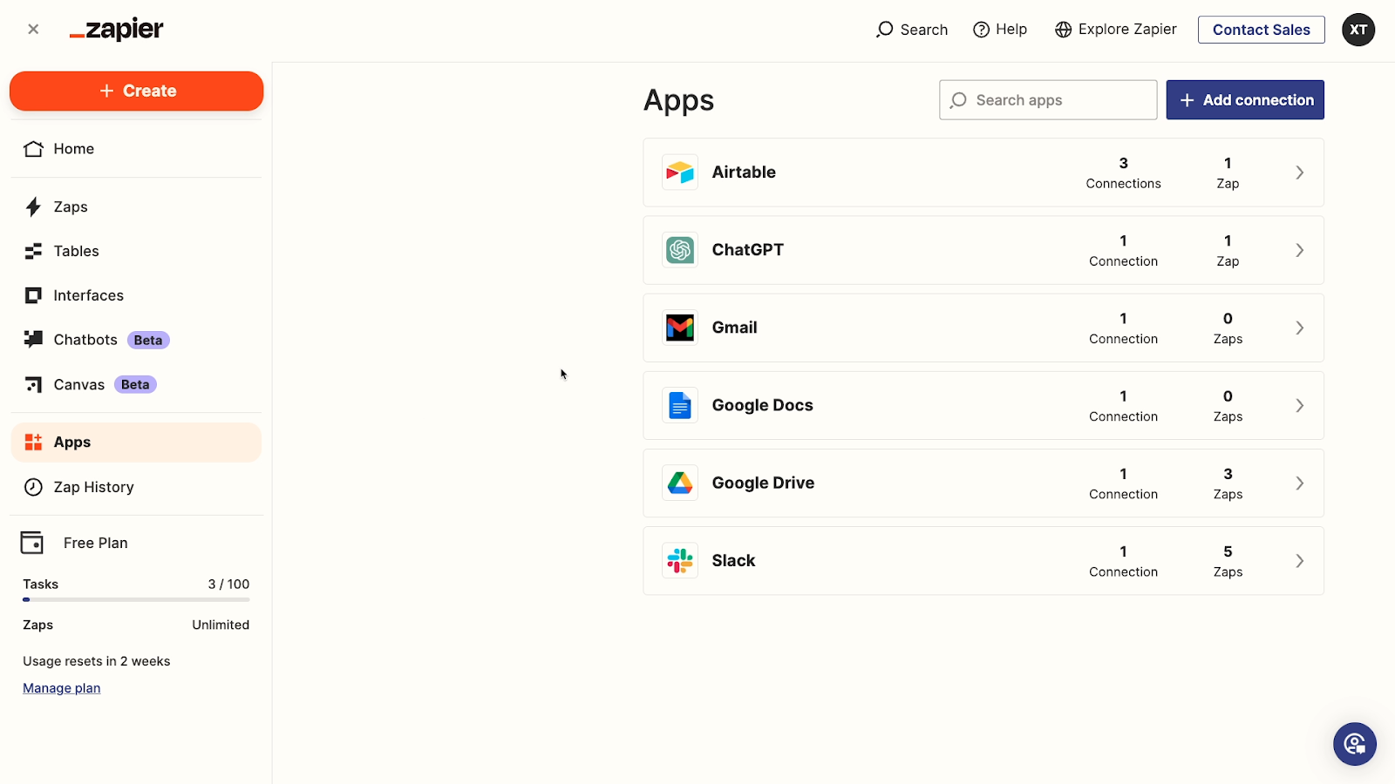Click the Zap History clock icon

click(x=33, y=487)
